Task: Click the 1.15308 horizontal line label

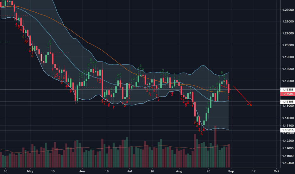Action: point(287,102)
